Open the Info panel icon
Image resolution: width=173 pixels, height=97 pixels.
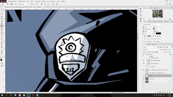pyautogui.click(x=141, y=11)
